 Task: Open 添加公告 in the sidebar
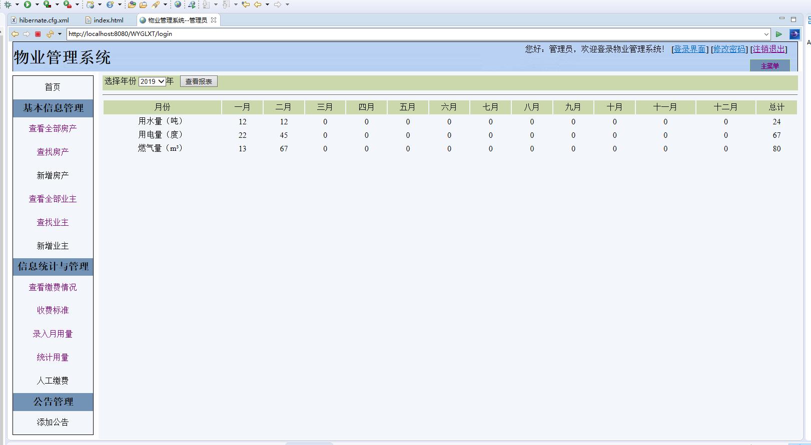click(x=53, y=422)
